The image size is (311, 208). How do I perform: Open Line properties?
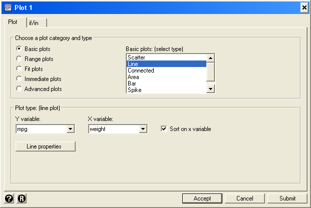pos(46,146)
